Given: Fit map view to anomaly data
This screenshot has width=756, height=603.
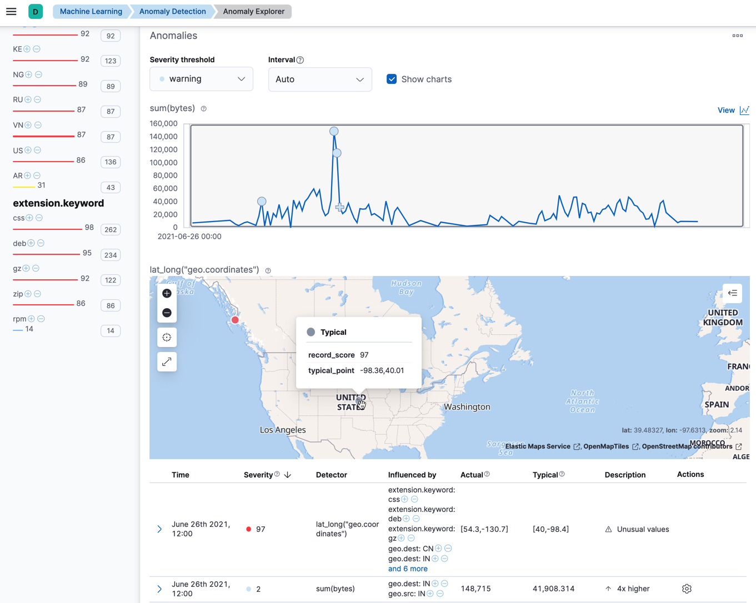Looking at the screenshot, I should tap(167, 337).
